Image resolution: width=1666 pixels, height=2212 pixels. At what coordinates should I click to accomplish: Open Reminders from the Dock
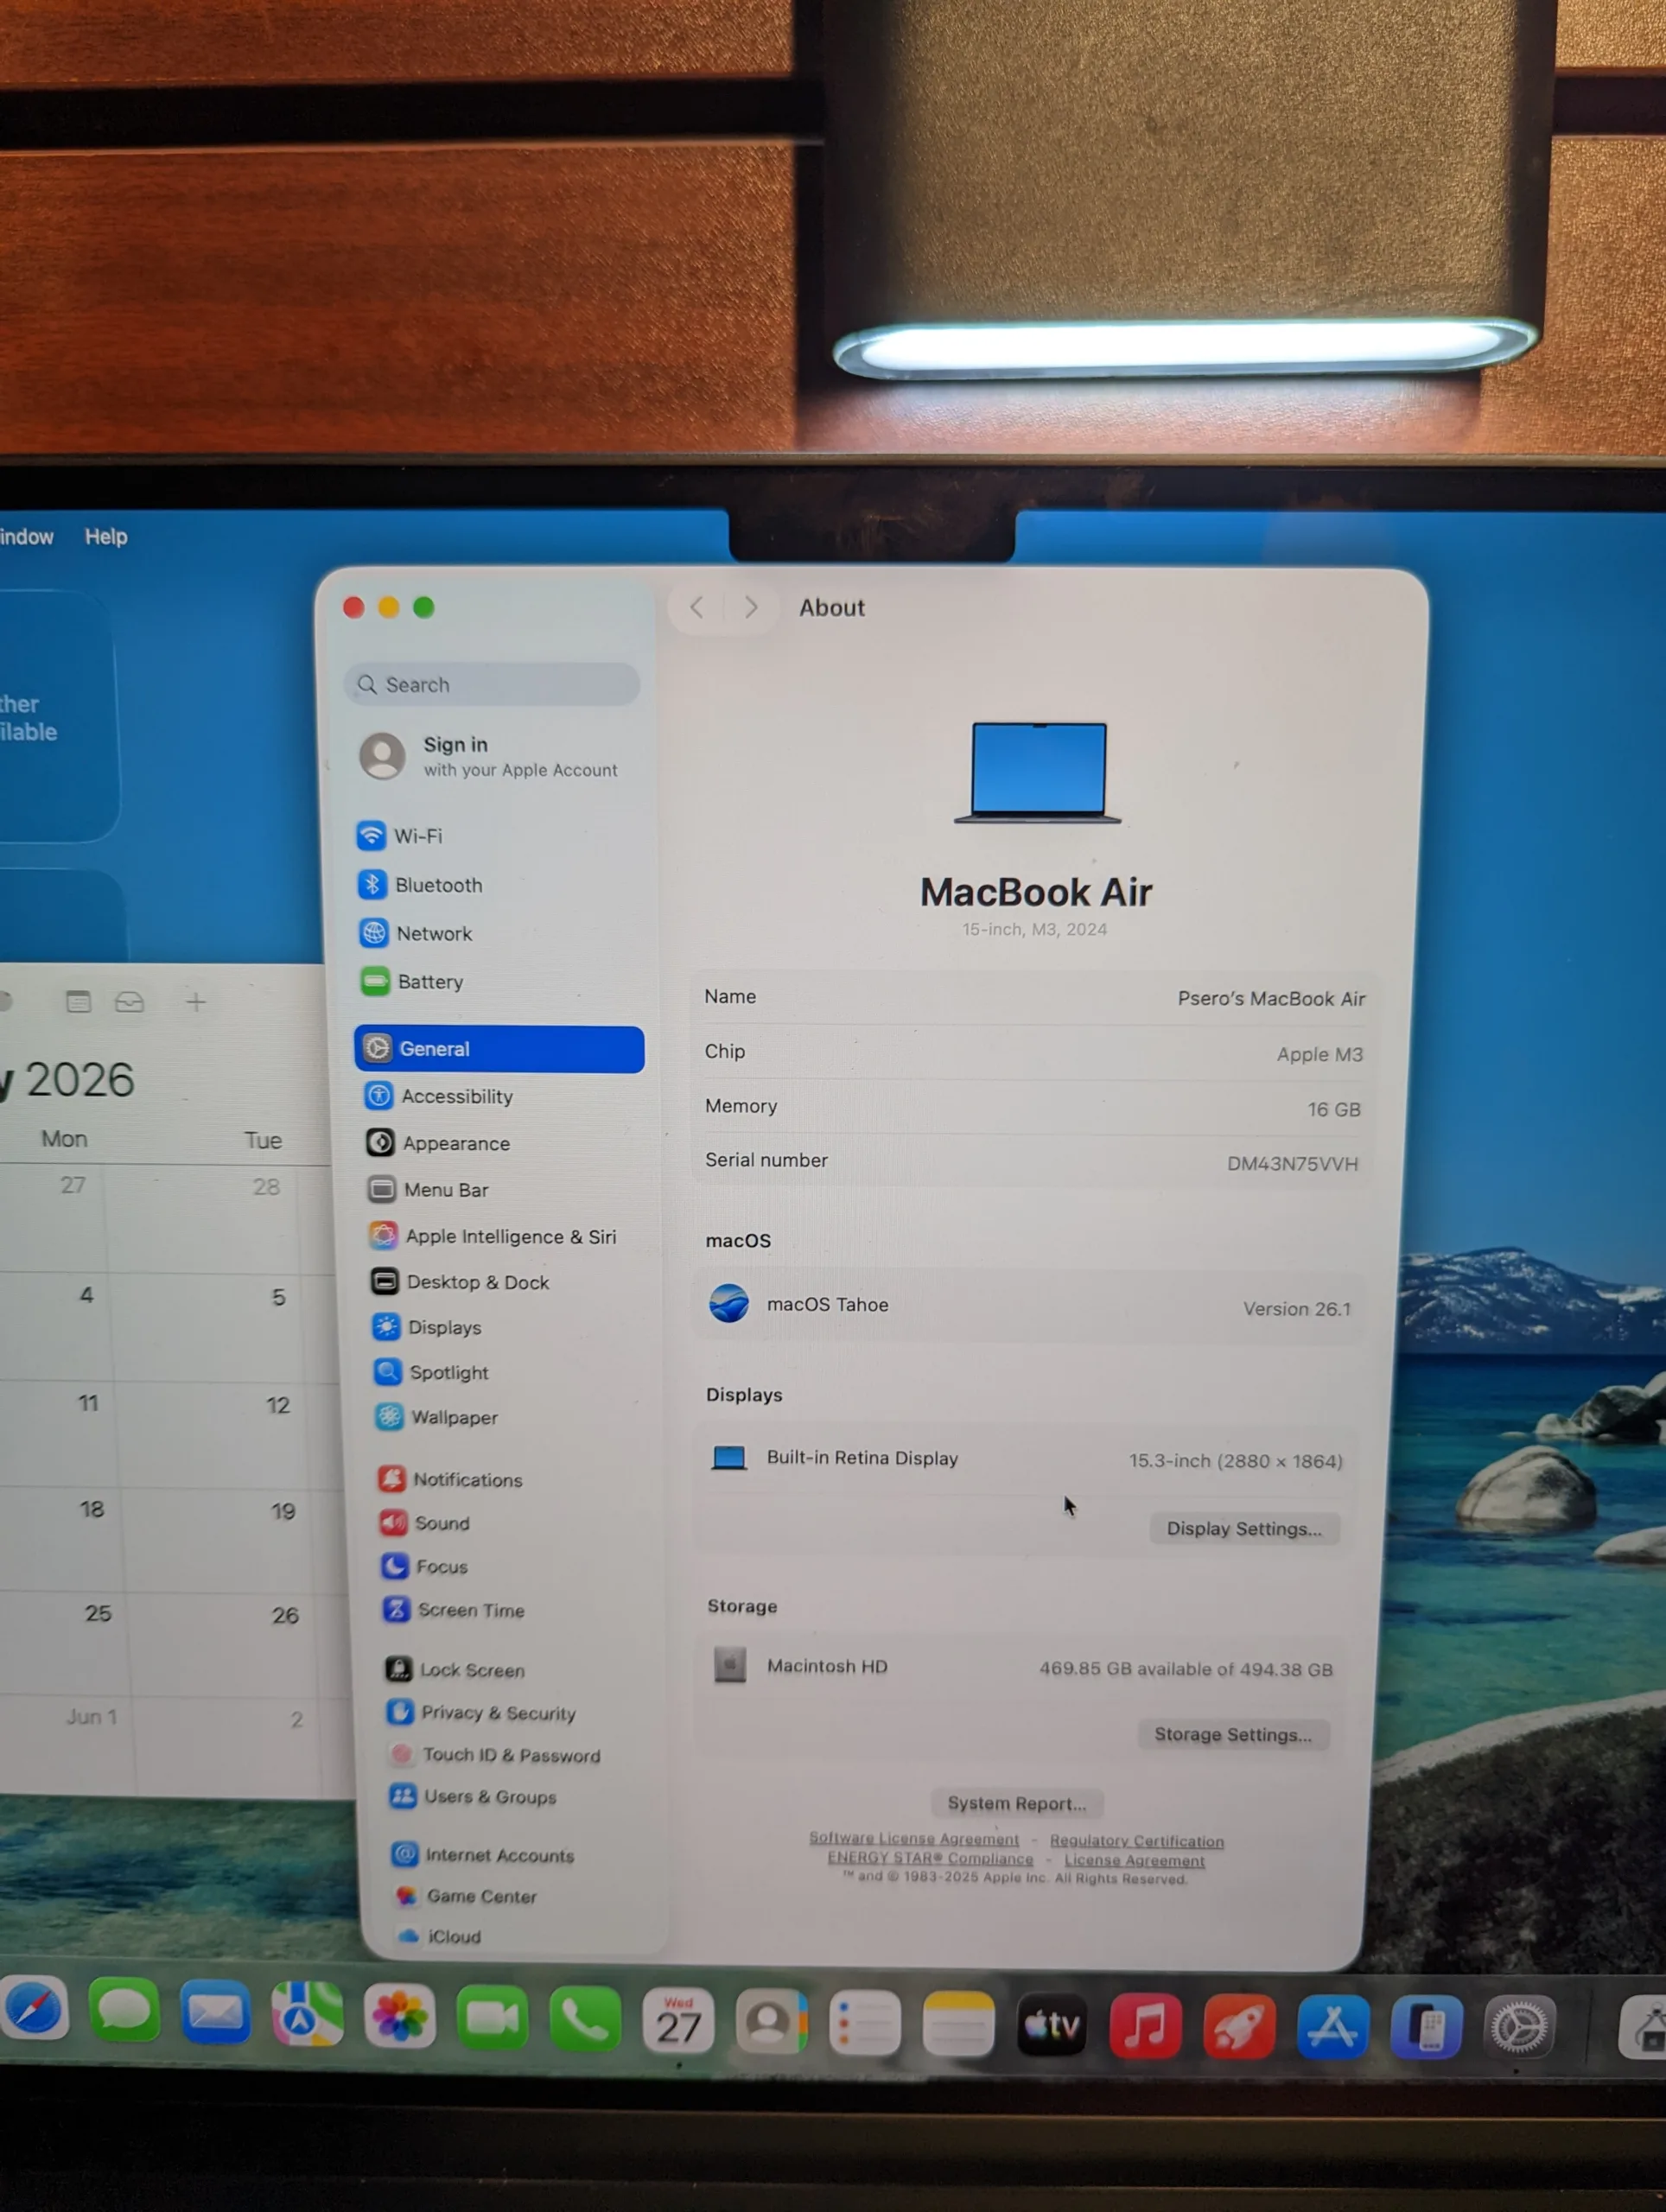coord(865,2024)
